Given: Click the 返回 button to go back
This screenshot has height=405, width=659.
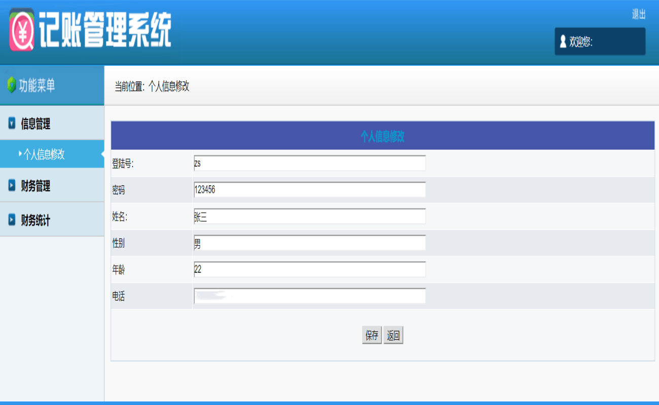Looking at the screenshot, I should pyautogui.click(x=394, y=335).
